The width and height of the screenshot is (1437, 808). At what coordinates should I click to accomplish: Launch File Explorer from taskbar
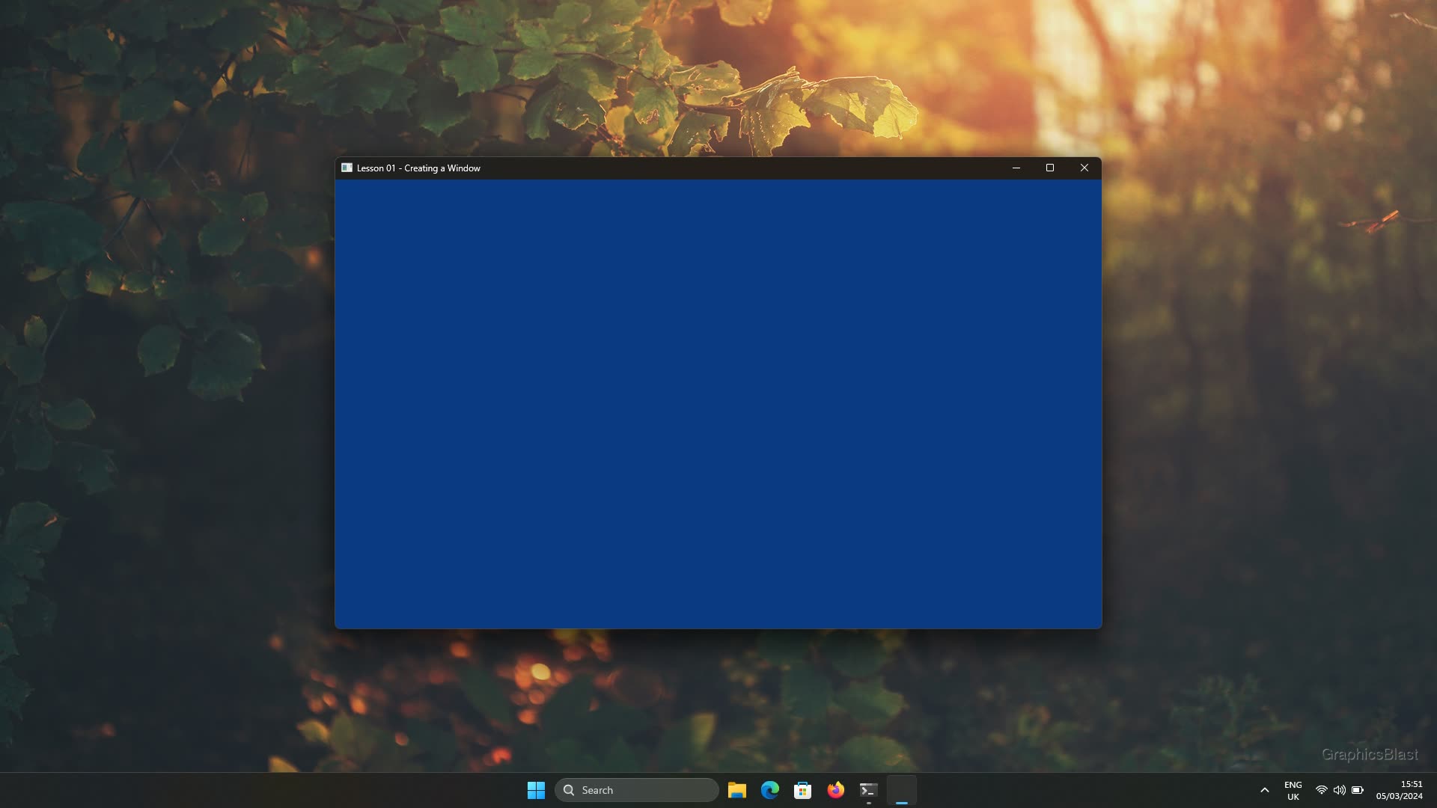pyautogui.click(x=737, y=789)
